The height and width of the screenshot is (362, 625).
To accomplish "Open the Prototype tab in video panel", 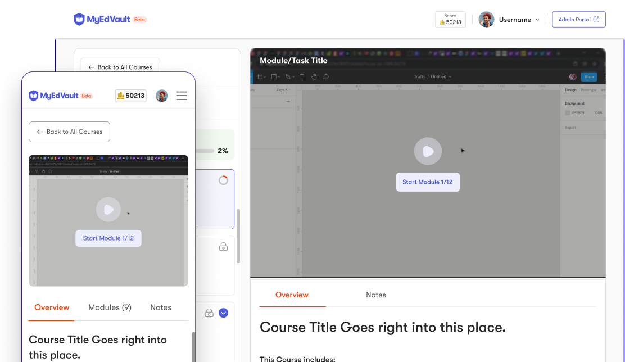I will [x=588, y=90].
